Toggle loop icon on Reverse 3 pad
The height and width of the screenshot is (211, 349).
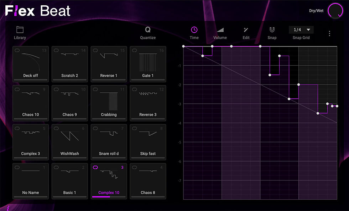tap(135, 90)
